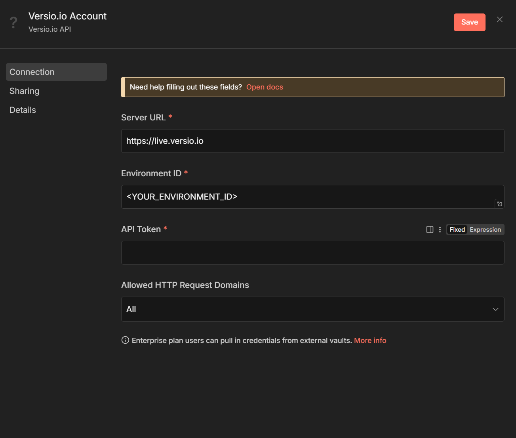
Task: Switch API Token to Expression mode
Action: 485,229
